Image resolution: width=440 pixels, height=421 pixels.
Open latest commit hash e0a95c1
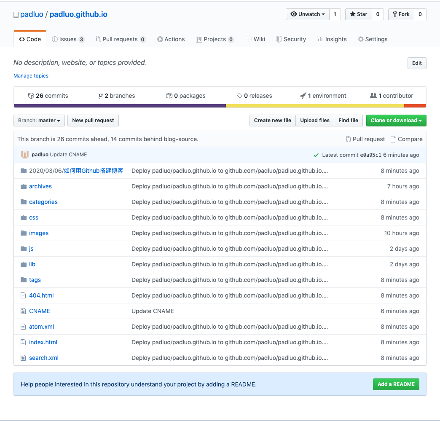pyautogui.click(x=371, y=155)
